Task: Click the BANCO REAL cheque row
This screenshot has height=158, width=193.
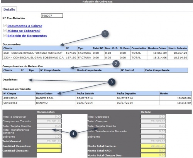Action: pyautogui.click(x=97, y=98)
